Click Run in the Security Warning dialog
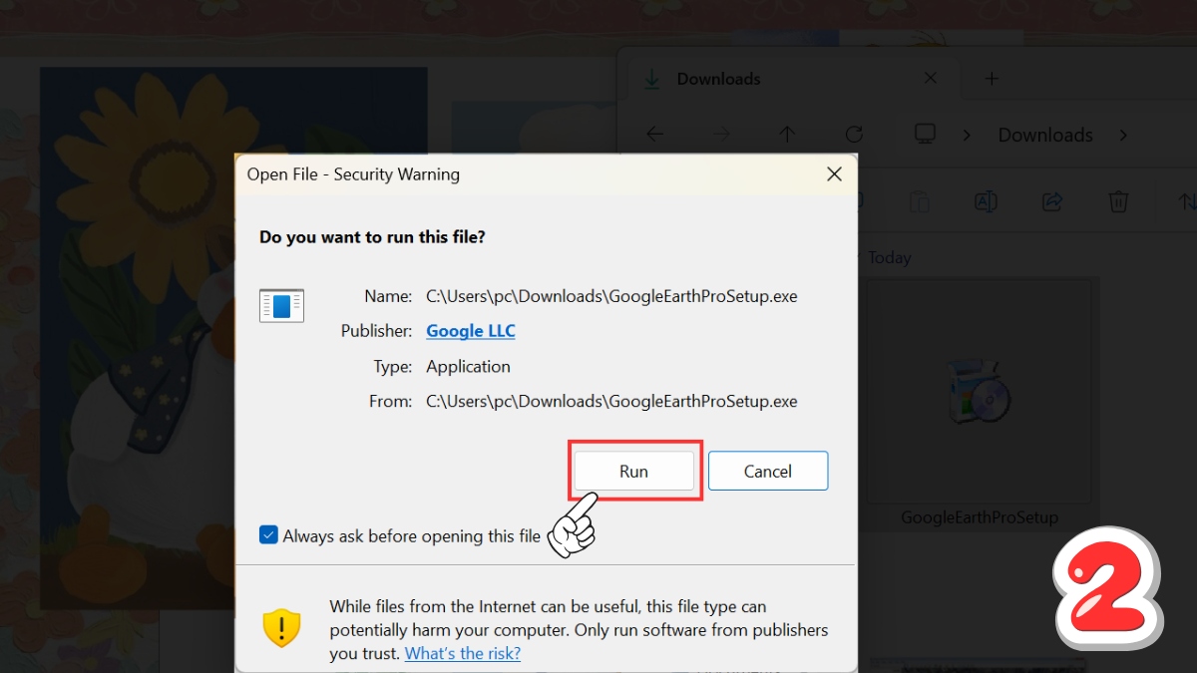 click(x=634, y=471)
